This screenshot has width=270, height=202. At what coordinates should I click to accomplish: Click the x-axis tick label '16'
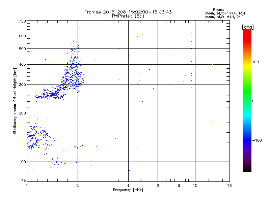click(x=230, y=186)
